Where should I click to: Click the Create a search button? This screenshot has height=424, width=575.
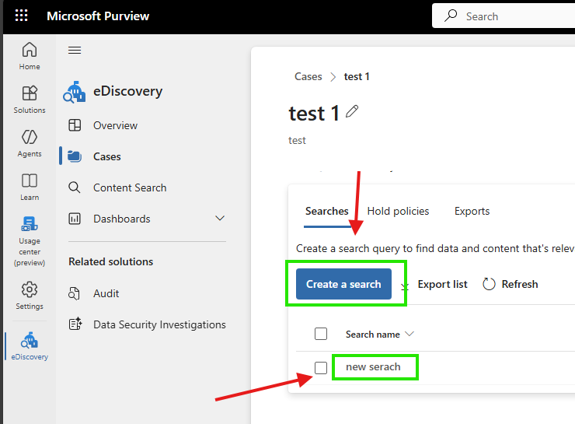tap(343, 284)
